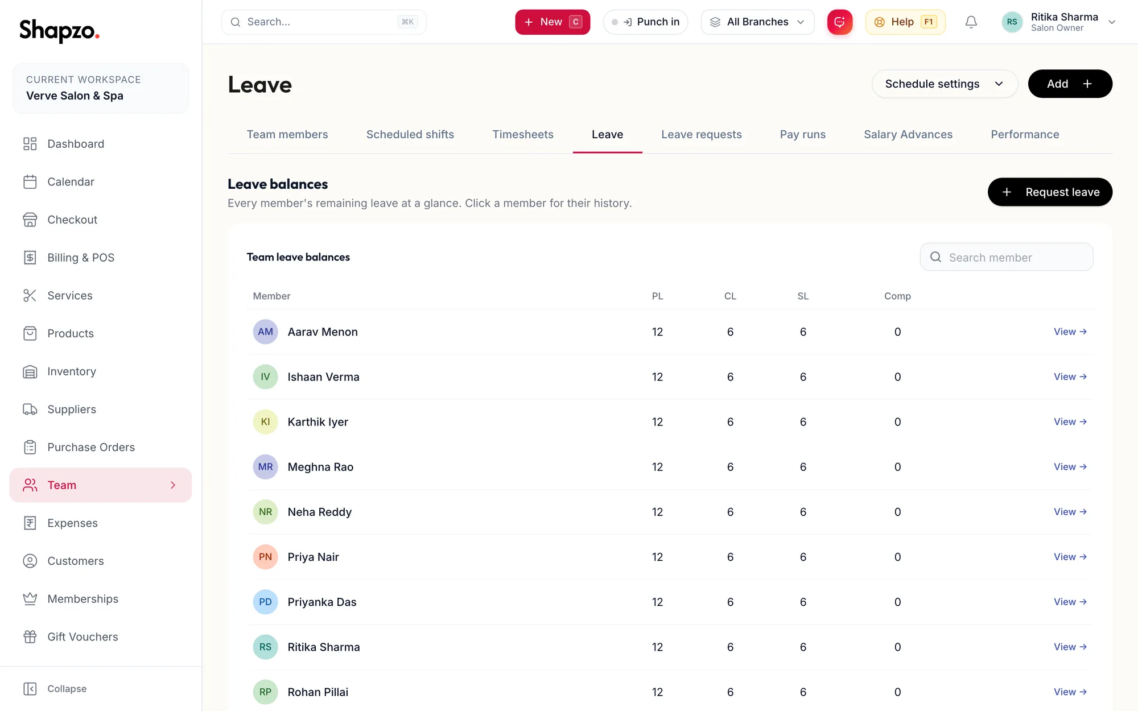Switch to the Salary Advances tab
Image resolution: width=1138 pixels, height=711 pixels.
[x=908, y=134]
